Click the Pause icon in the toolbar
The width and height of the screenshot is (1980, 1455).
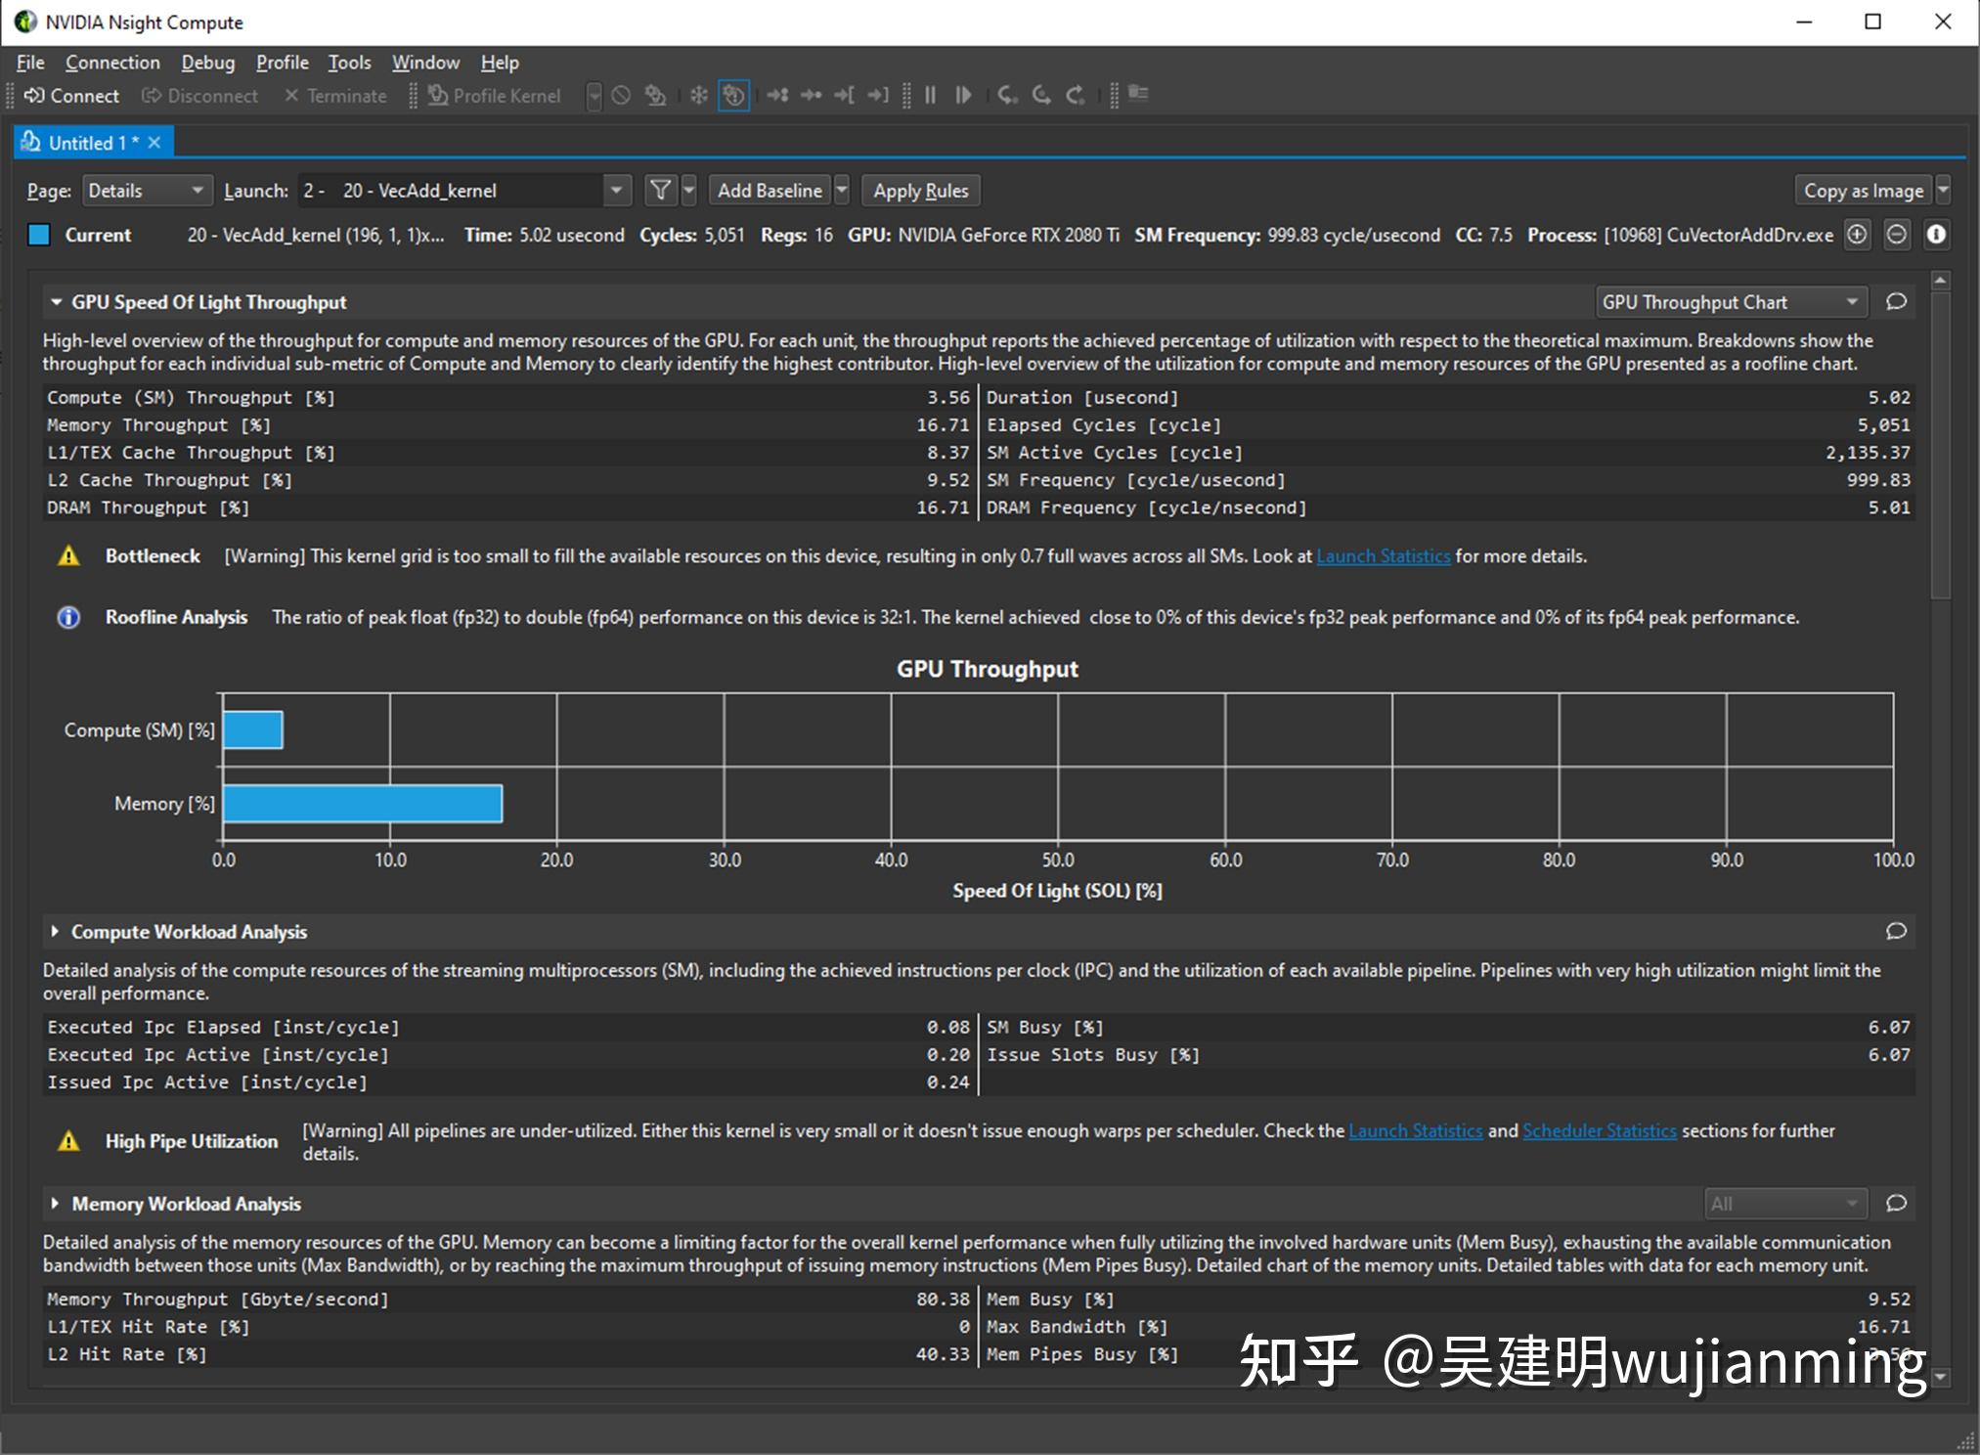[930, 95]
